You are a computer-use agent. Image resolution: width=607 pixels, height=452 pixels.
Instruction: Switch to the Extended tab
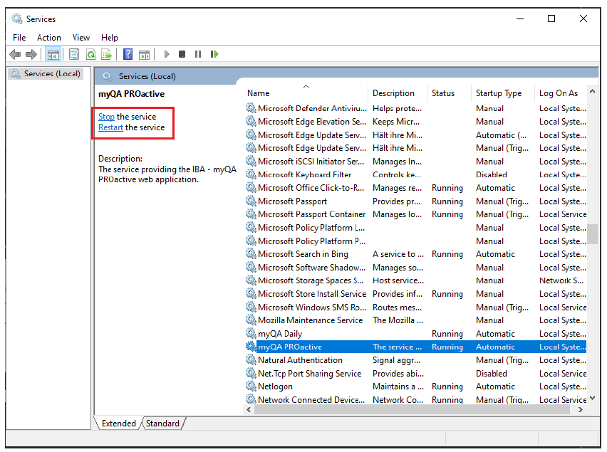click(118, 424)
